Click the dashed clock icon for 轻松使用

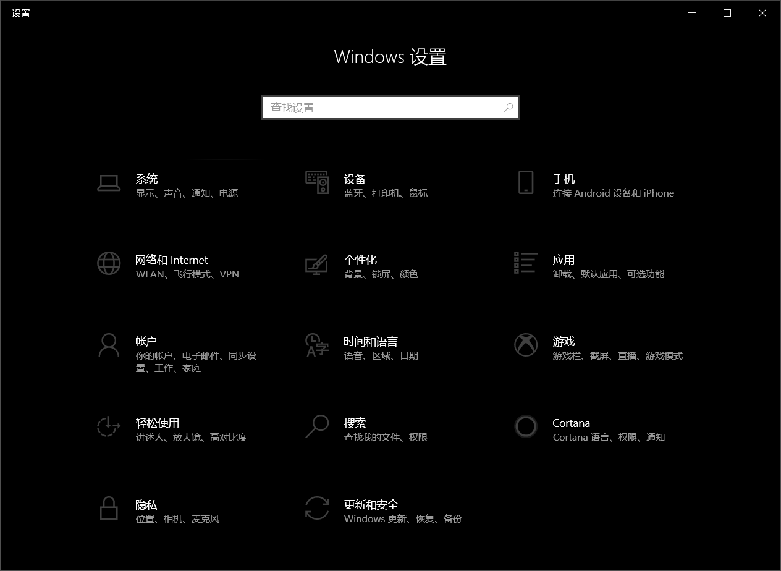[x=109, y=426]
